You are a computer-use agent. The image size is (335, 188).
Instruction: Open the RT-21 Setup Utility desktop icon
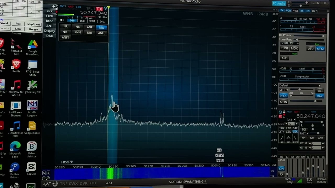[x=33, y=68]
